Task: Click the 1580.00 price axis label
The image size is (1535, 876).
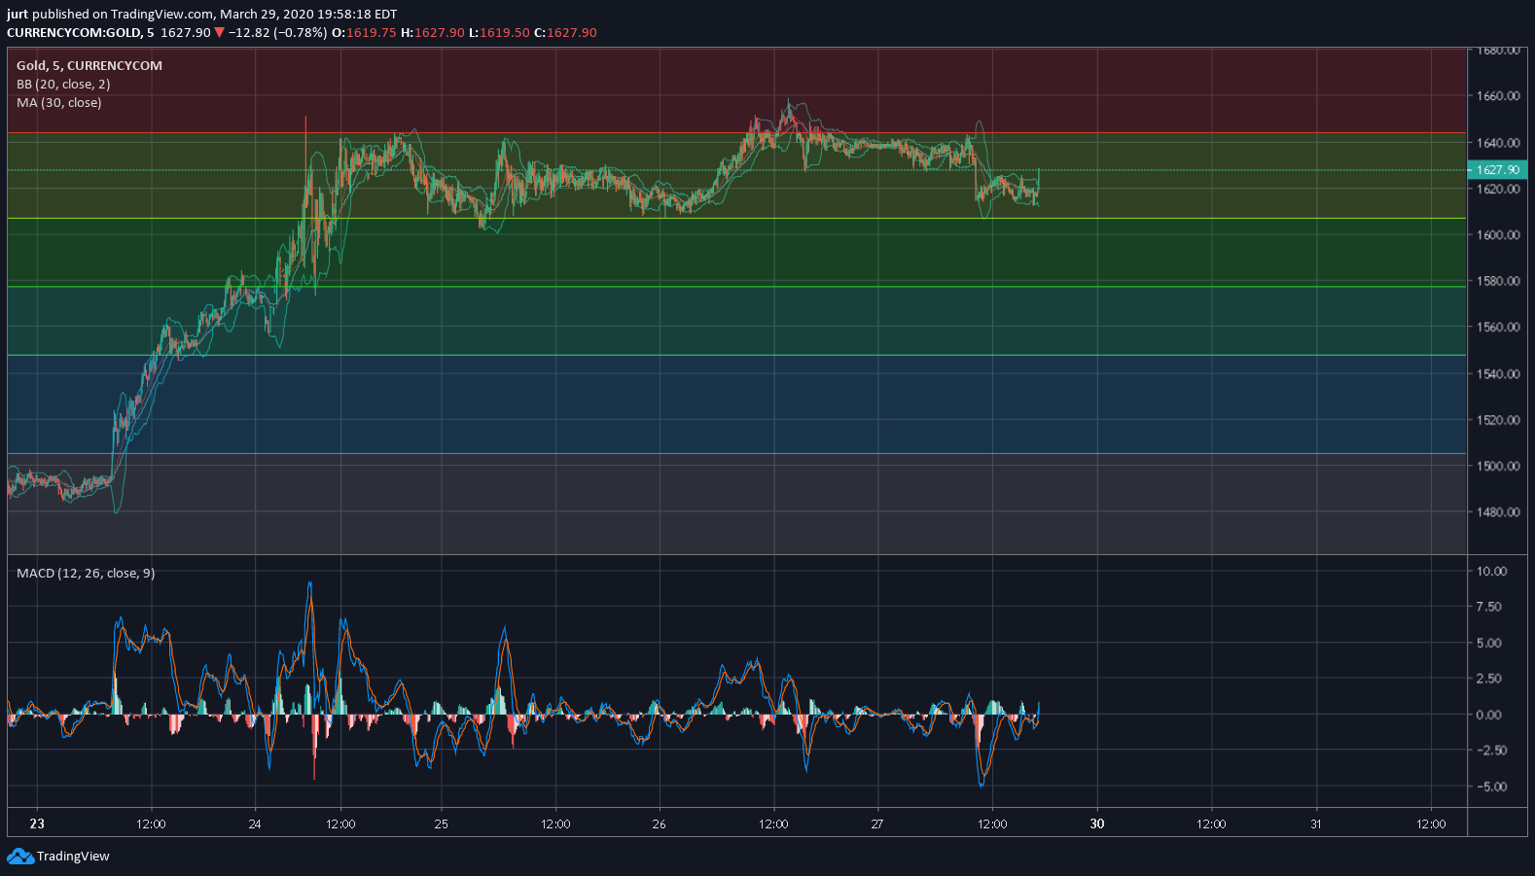Action: pyautogui.click(x=1498, y=281)
